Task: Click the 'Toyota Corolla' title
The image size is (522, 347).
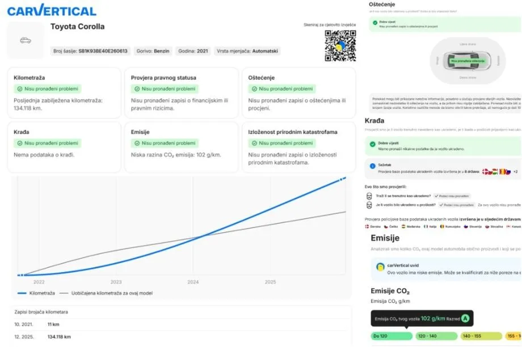Action: [x=77, y=27]
